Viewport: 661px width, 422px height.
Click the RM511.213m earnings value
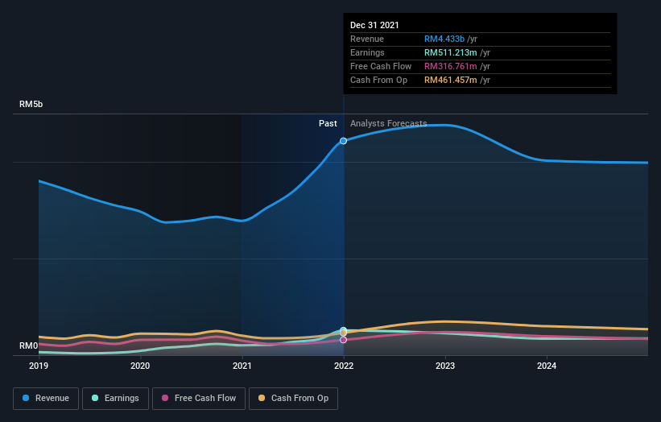tap(451, 52)
